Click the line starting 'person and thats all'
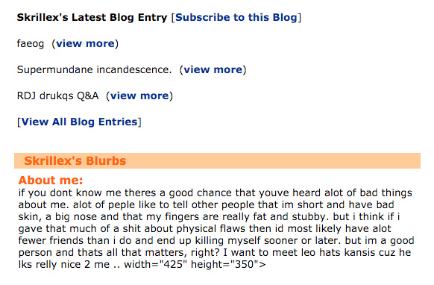The image size is (434, 285). click(215, 253)
